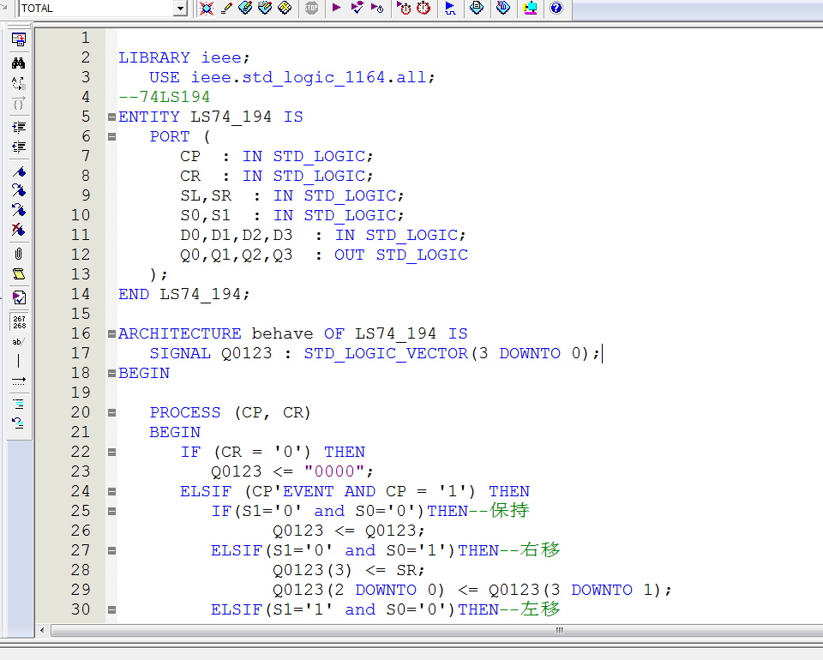Click the "0000" string literal on line 23
The height and width of the screenshot is (660, 823).
pyautogui.click(x=333, y=471)
